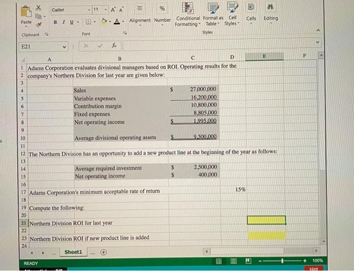The image size is (354, 271).
Task: Click yellow answer cell for row 21
Action: coord(267,220)
